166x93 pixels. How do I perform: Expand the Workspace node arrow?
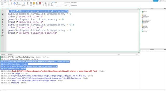(x=141, y=12)
